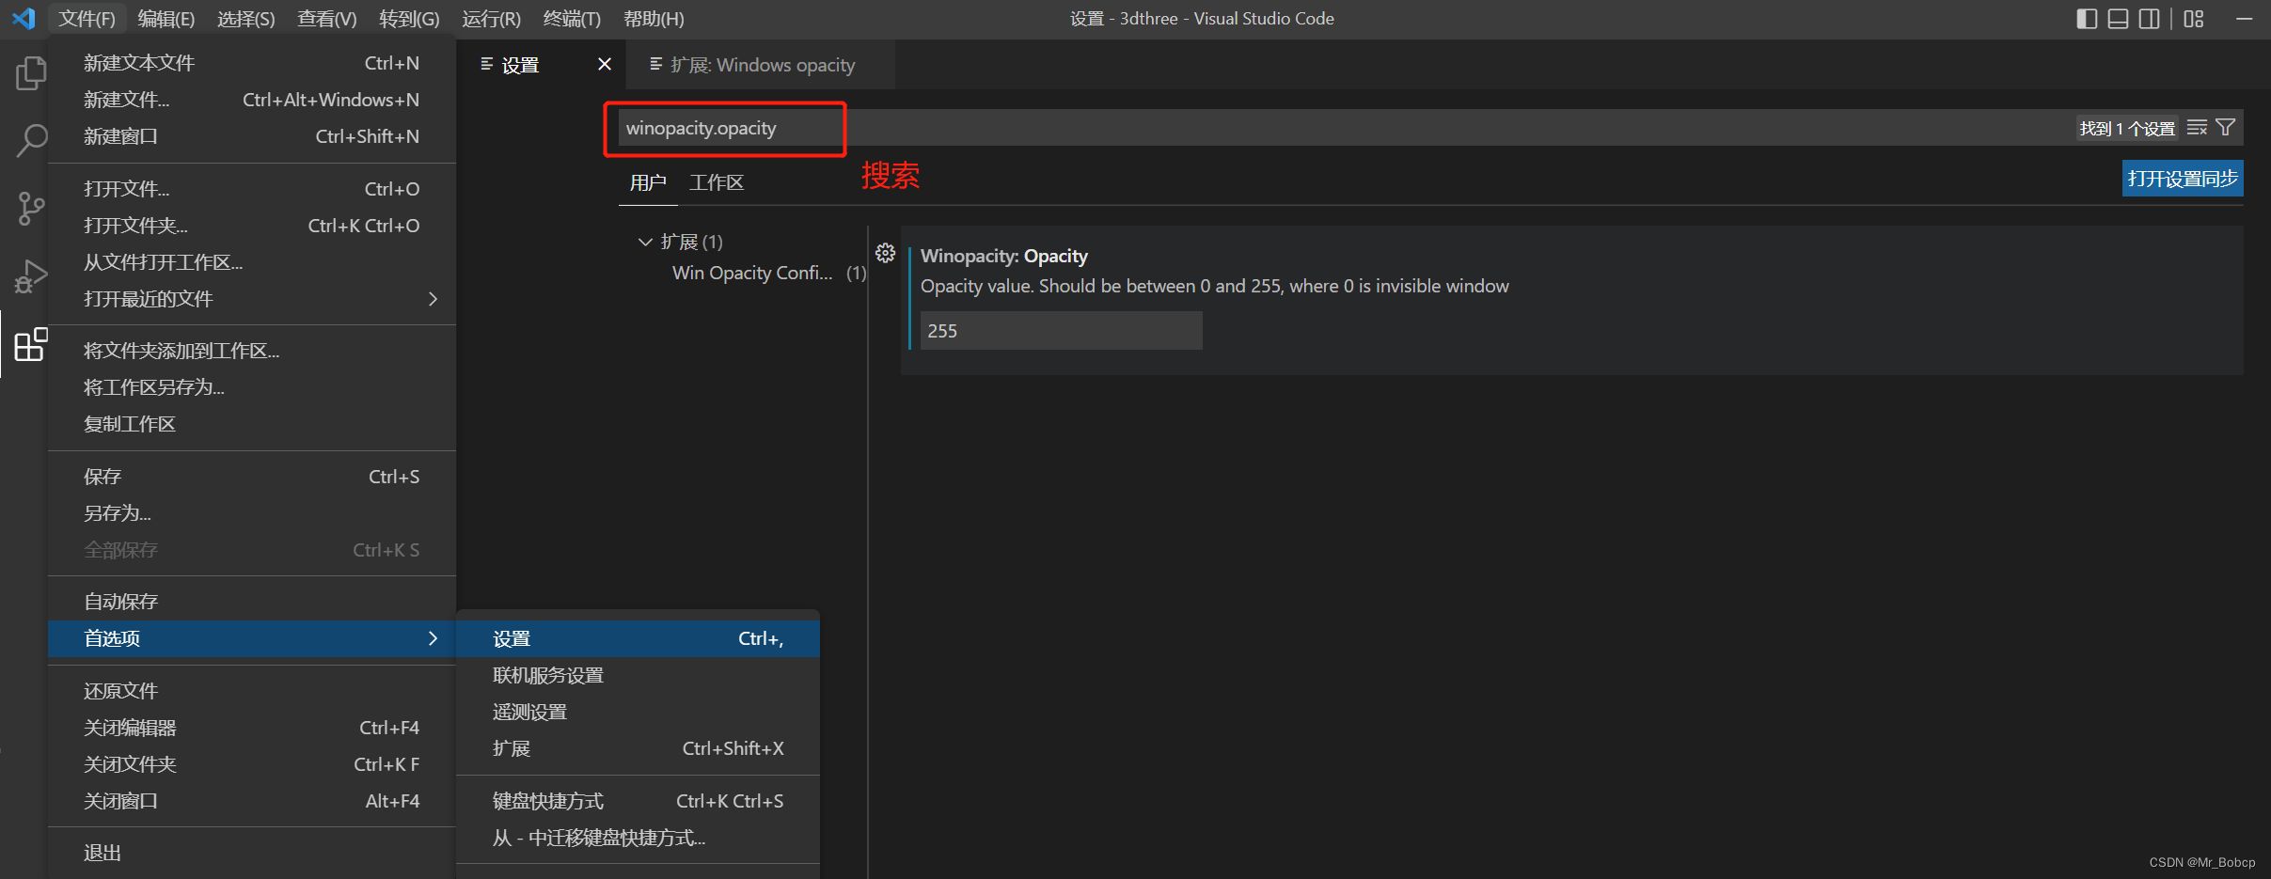Click gear icon beside Winopacity: Opacity

[x=885, y=253]
